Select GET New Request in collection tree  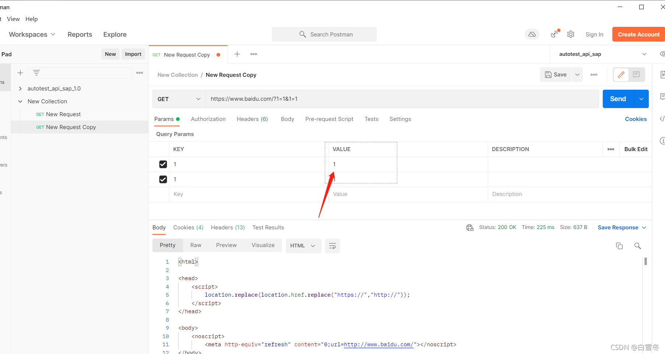(59, 114)
